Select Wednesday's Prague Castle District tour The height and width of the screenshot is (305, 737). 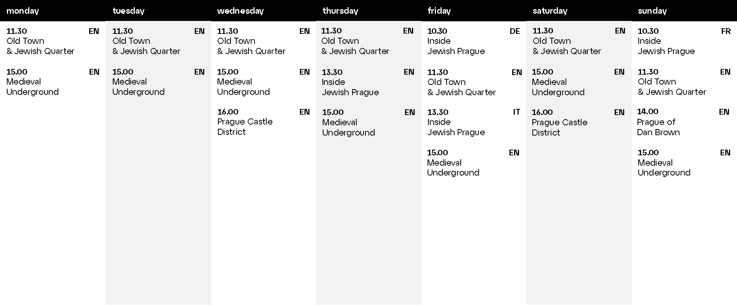[x=245, y=127]
